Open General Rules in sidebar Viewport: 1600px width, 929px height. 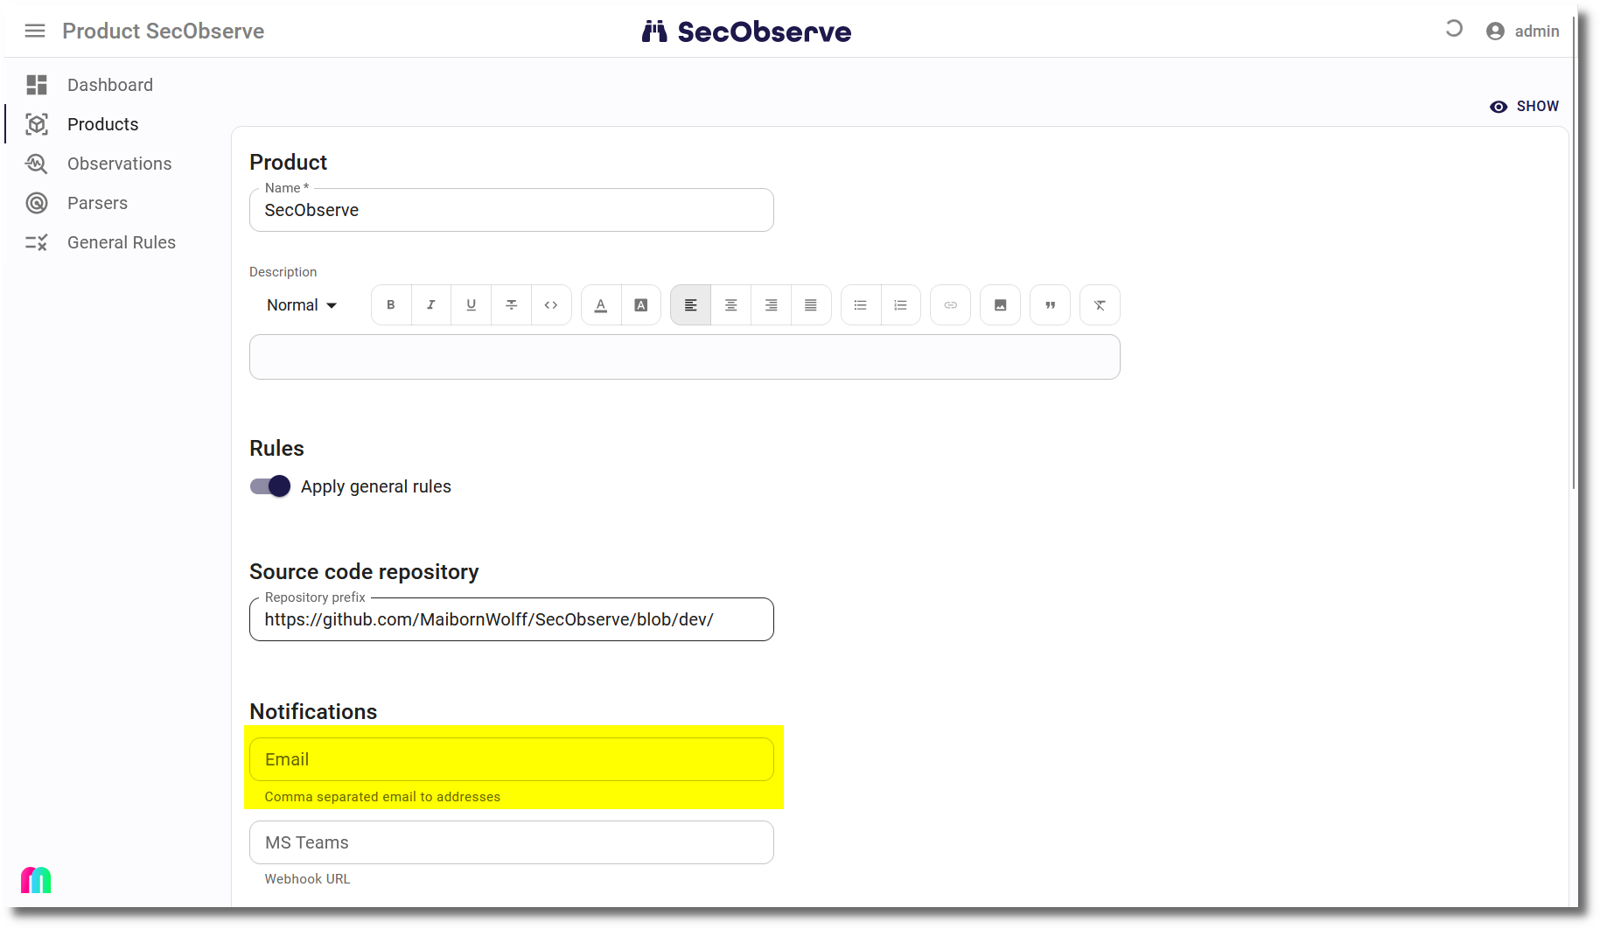click(121, 242)
